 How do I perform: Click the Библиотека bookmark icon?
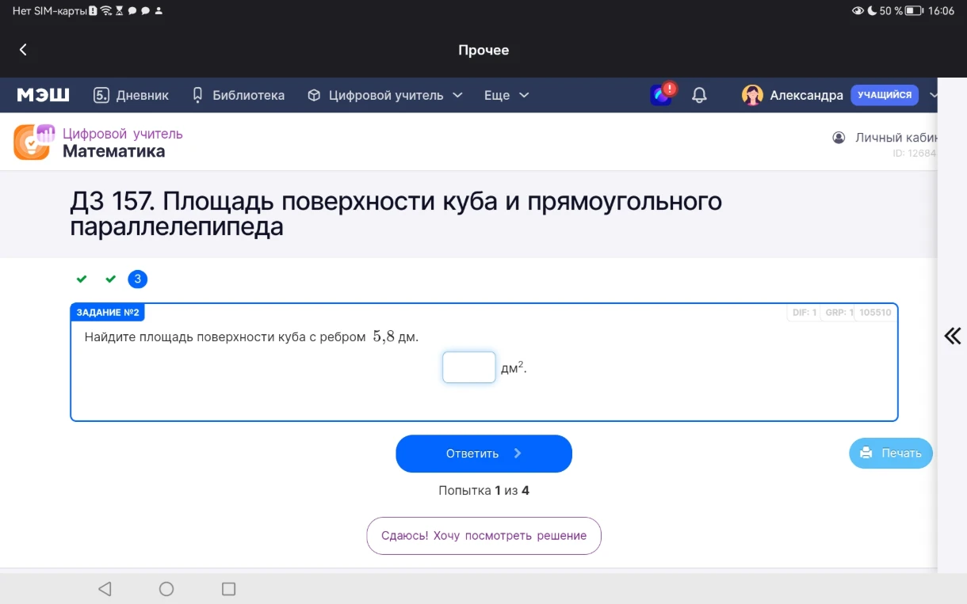(x=198, y=95)
